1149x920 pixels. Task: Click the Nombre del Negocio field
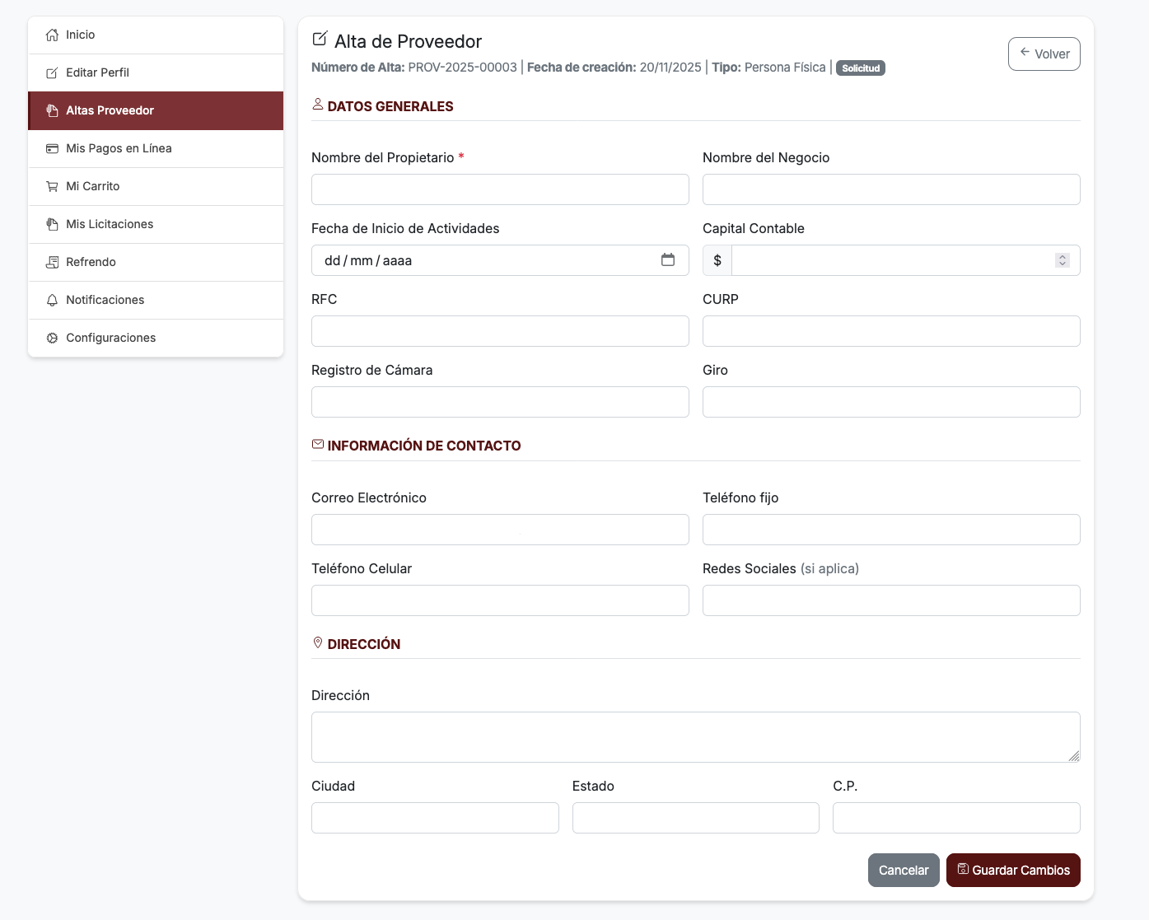tap(891, 189)
